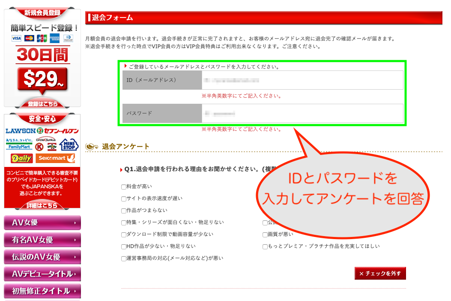Click the MINI STOP logo
Image resolution: width=451 pixels, height=301 pixels.
69,145
